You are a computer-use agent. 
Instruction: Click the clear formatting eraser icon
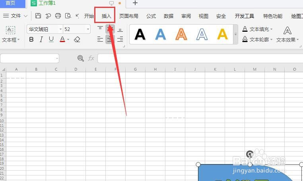pos(77,40)
